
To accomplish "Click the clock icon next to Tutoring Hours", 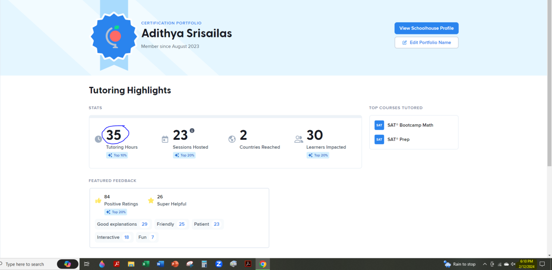I will [x=98, y=139].
